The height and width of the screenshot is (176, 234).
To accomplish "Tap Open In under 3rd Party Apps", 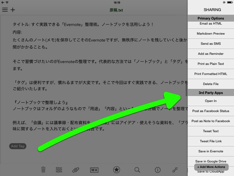I will 211,101.
